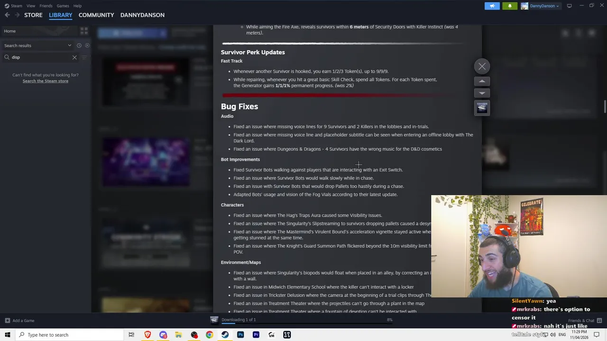Screen dimensions: 607x341
Task: Open the DannyDanson account dropdown
Action: (x=544, y=6)
